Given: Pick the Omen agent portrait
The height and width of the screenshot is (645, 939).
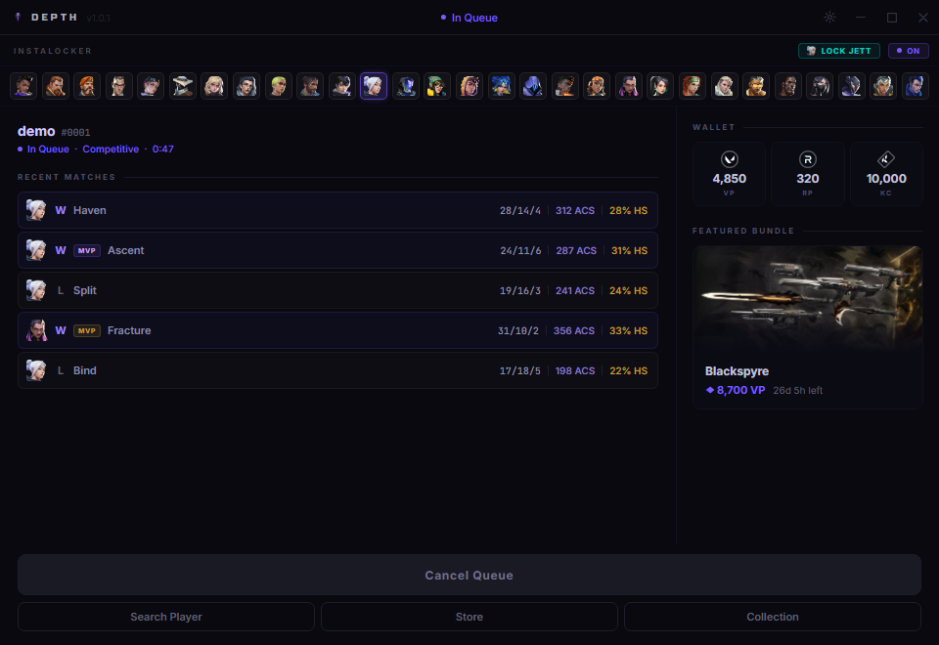Looking at the screenshot, I should point(532,86).
